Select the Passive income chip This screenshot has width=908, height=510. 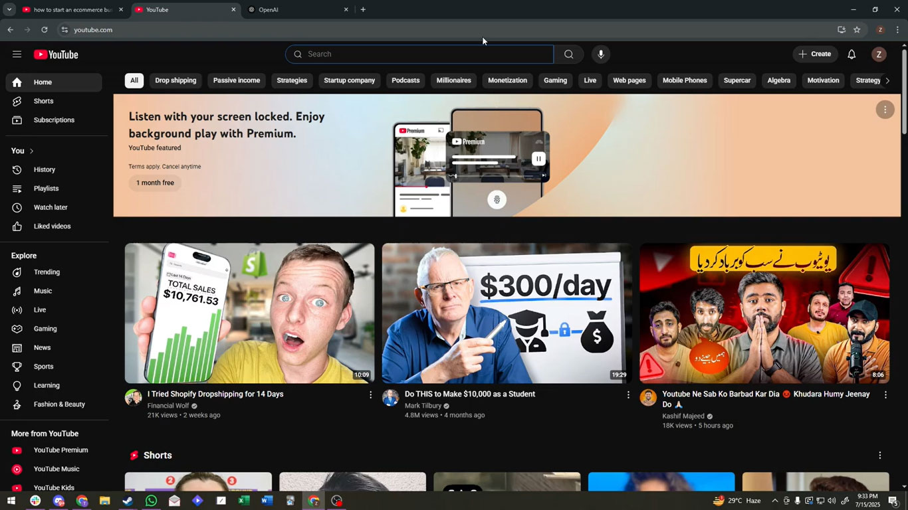[x=237, y=80]
